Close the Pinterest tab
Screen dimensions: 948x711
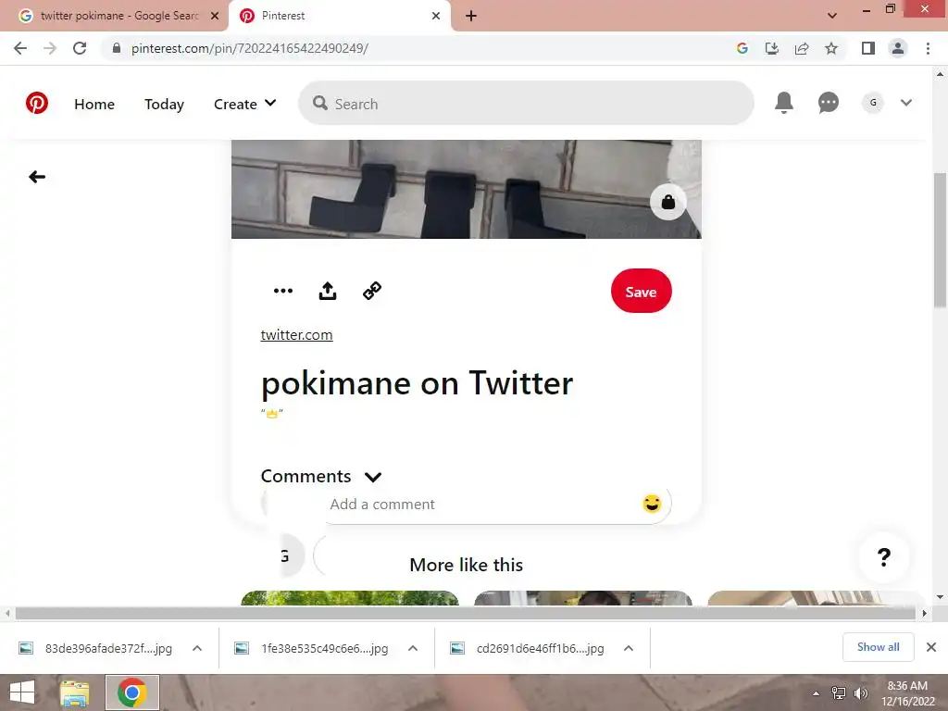436,16
